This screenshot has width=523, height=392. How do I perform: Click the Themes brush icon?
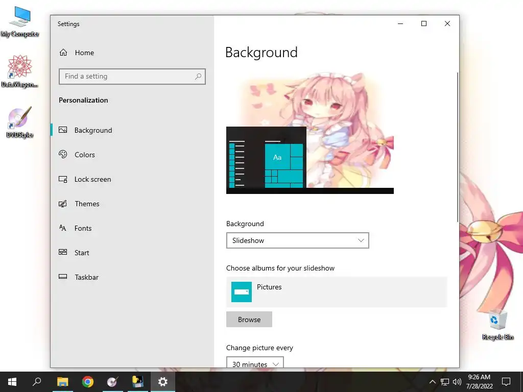63,203
